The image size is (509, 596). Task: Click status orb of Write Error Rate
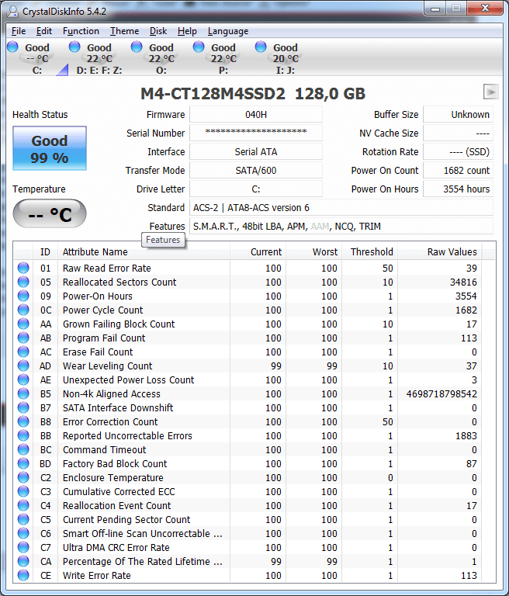tap(23, 575)
